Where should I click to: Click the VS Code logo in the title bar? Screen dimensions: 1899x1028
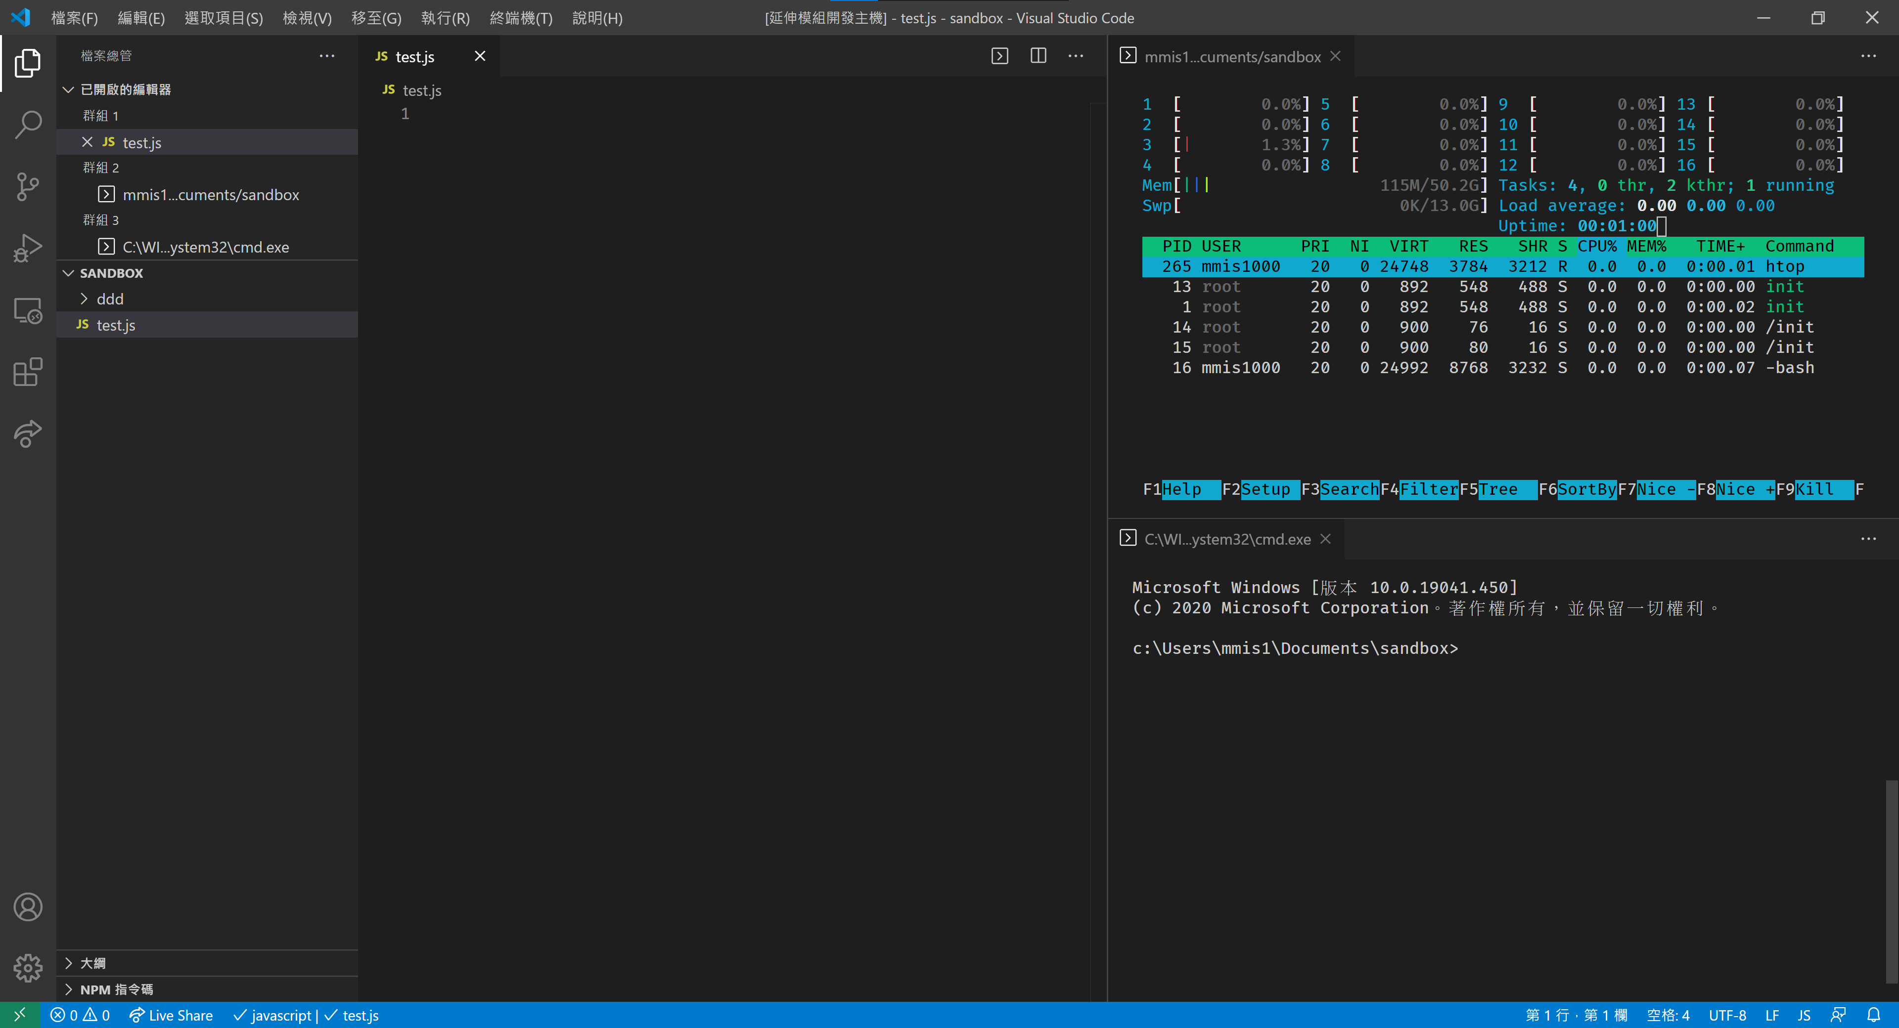pos(21,17)
